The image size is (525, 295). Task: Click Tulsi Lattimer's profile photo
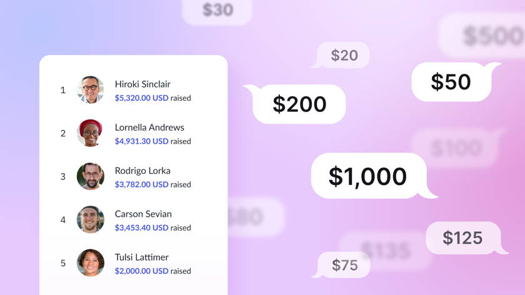(x=90, y=262)
